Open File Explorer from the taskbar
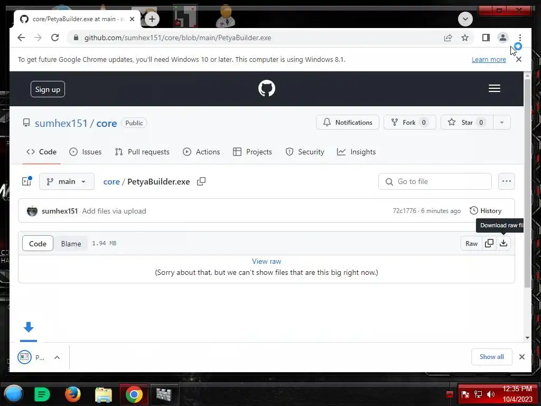This screenshot has width=541, height=406. pyautogui.click(x=103, y=395)
